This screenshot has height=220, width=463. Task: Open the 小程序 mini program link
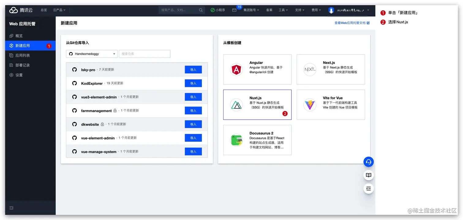(x=218, y=10)
